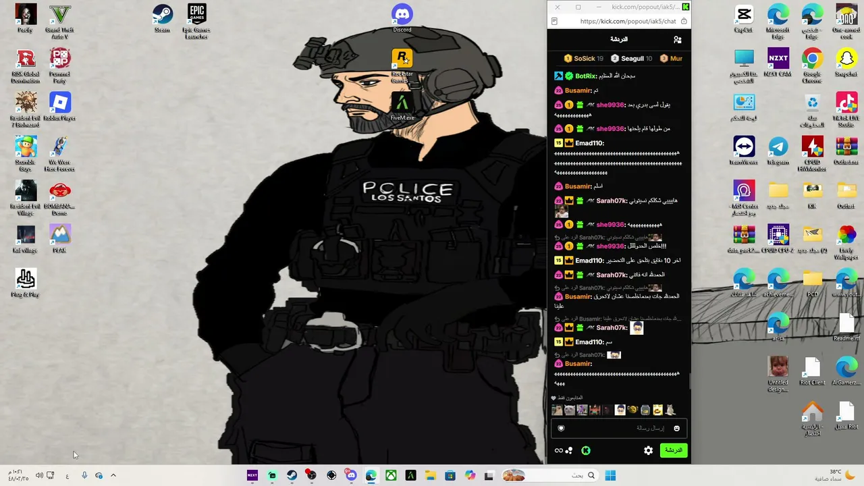Click the lock icon in the address bar
This screenshot has width=864, height=486.
pyautogui.click(x=684, y=21)
